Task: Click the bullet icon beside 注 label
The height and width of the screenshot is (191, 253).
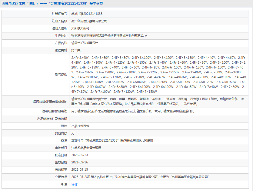Action: 62,184
